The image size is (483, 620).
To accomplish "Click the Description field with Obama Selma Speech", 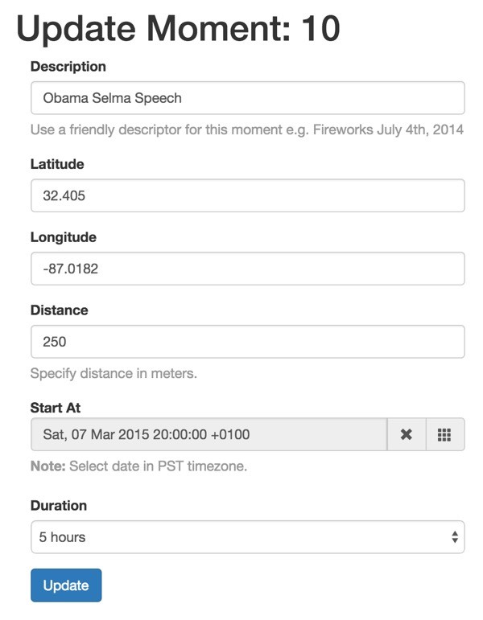I will pyautogui.click(x=247, y=97).
